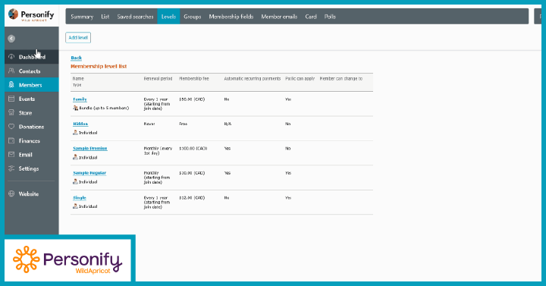Open Donations via the heart icon

coord(11,127)
